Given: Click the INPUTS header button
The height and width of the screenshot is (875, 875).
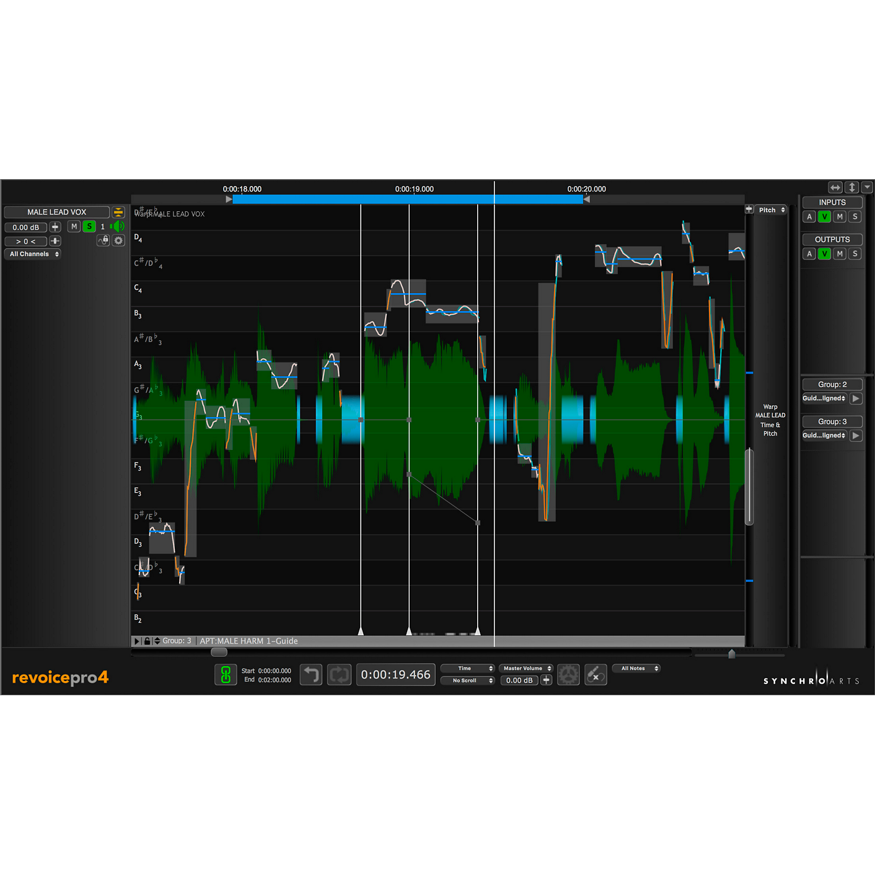Looking at the screenshot, I should pos(832,203).
